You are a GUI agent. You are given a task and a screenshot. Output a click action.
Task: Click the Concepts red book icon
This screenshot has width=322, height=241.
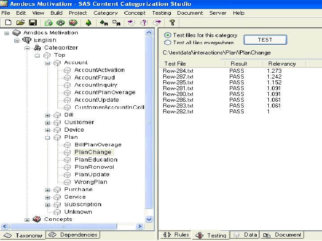tap(37, 219)
